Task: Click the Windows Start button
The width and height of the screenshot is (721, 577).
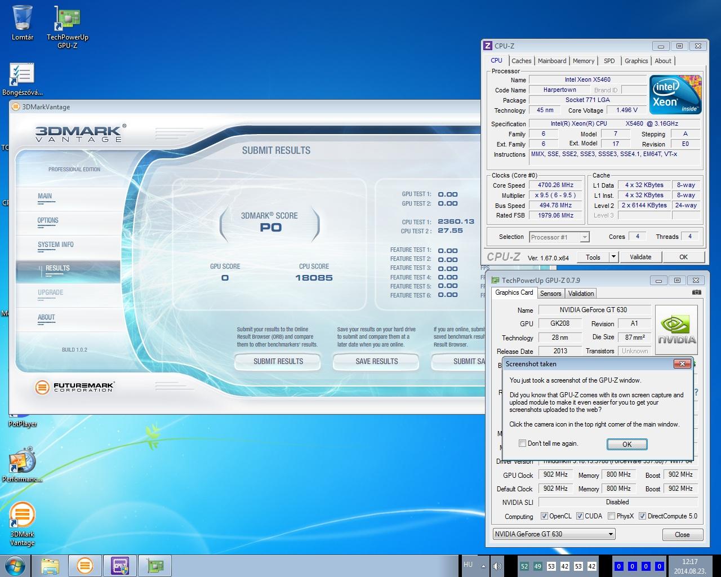Action: point(16,565)
